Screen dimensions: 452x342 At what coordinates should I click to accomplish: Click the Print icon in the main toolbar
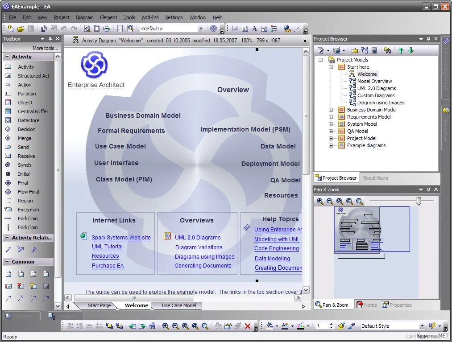tap(107, 28)
